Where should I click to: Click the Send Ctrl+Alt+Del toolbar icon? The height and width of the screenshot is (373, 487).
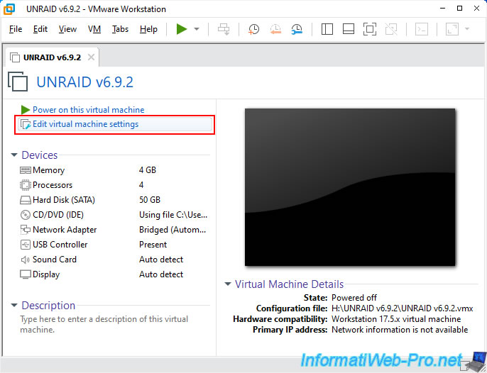click(x=224, y=29)
